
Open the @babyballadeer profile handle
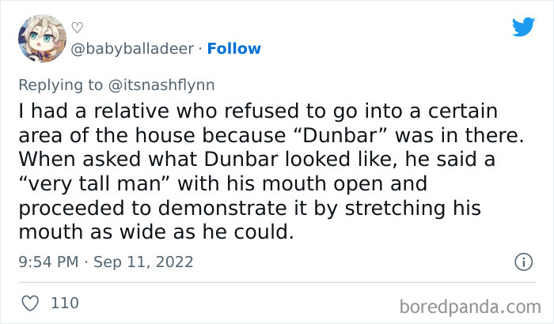(x=132, y=49)
